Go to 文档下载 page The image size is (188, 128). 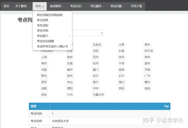(x=136, y=6)
